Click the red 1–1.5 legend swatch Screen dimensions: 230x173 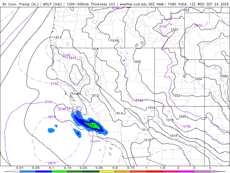click(155, 172)
